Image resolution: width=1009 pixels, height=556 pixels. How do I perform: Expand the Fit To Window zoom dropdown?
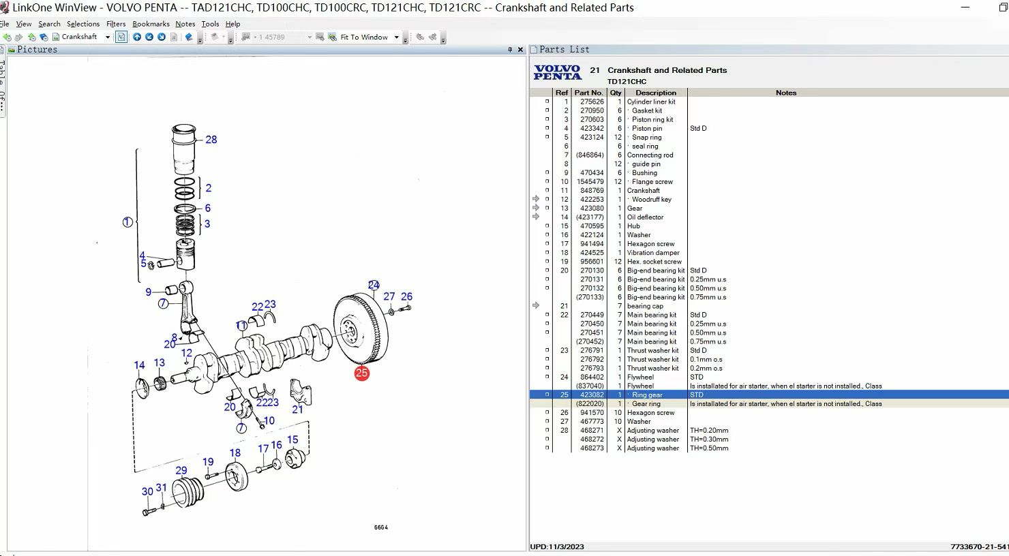[x=396, y=37]
